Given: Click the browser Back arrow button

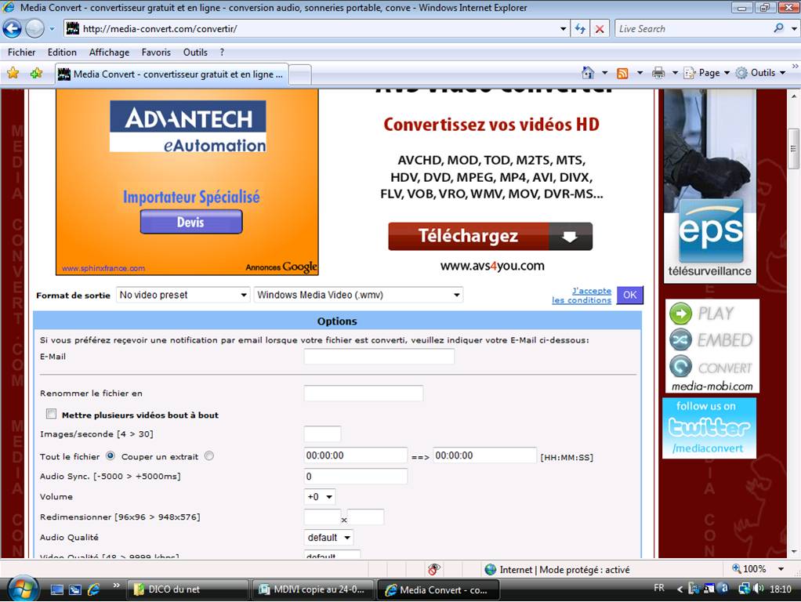Looking at the screenshot, I should tap(13, 29).
